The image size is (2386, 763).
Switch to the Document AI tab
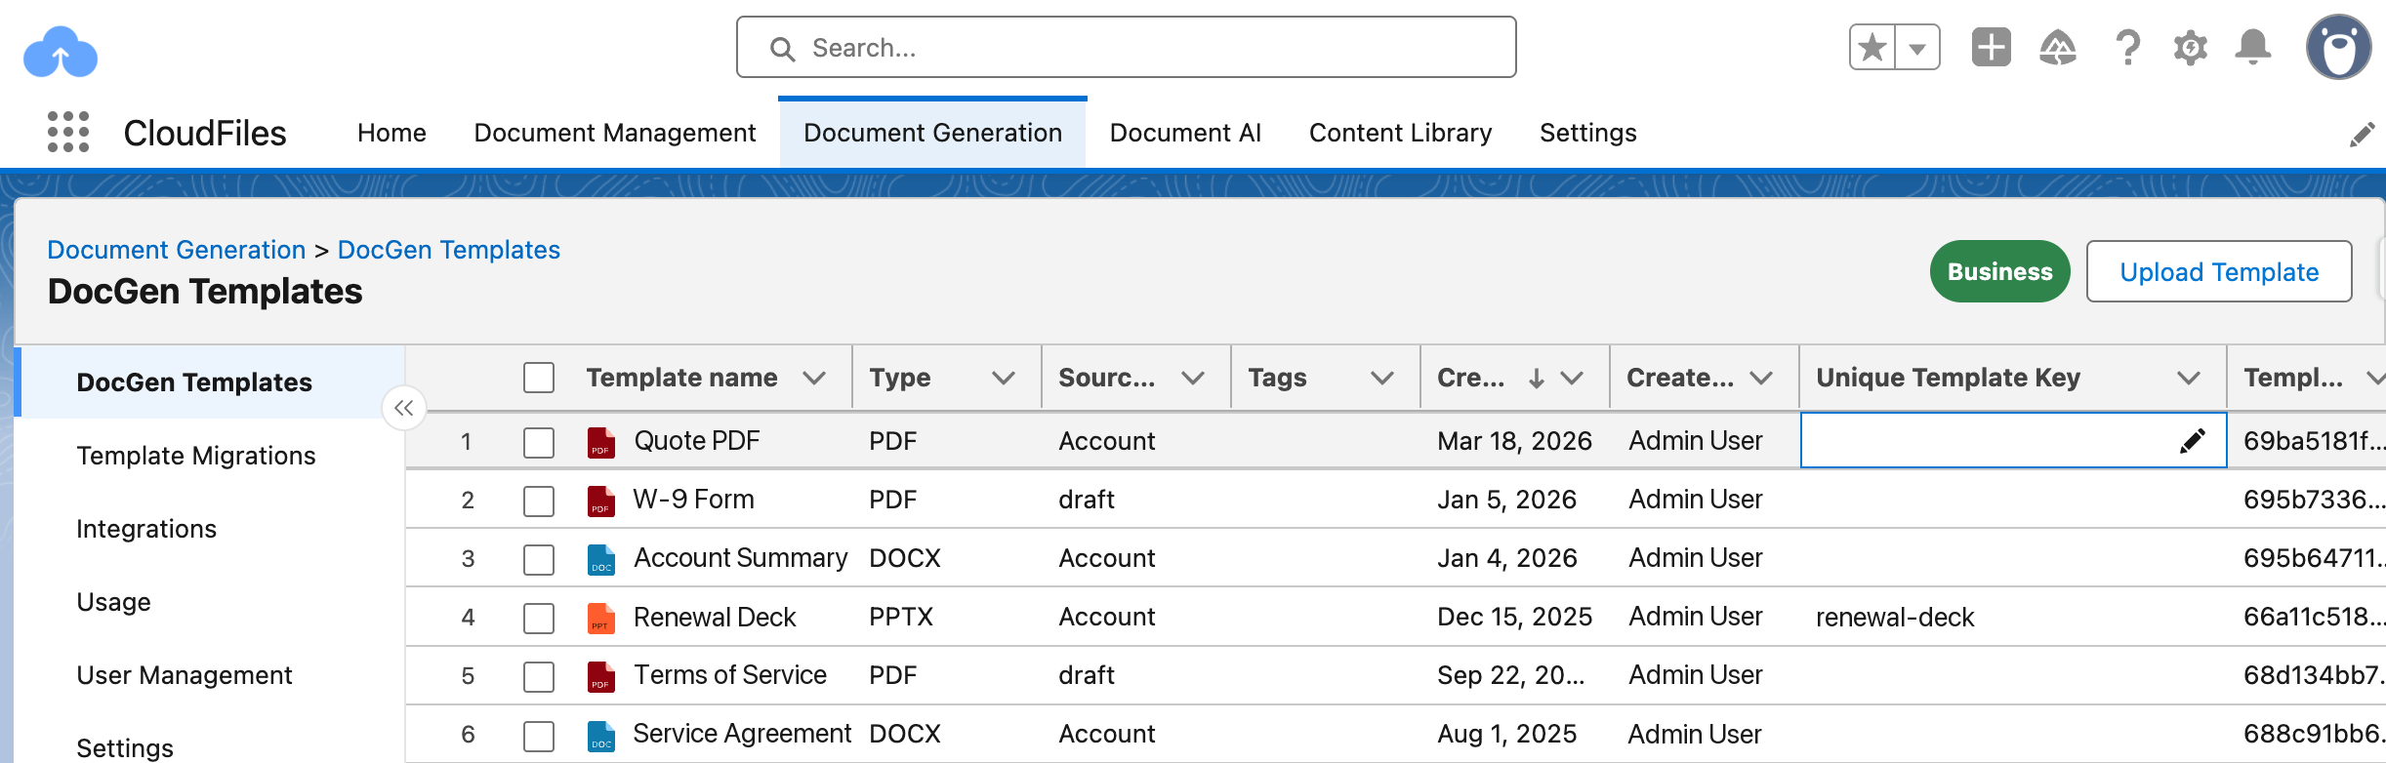[x=1185, y=133]
